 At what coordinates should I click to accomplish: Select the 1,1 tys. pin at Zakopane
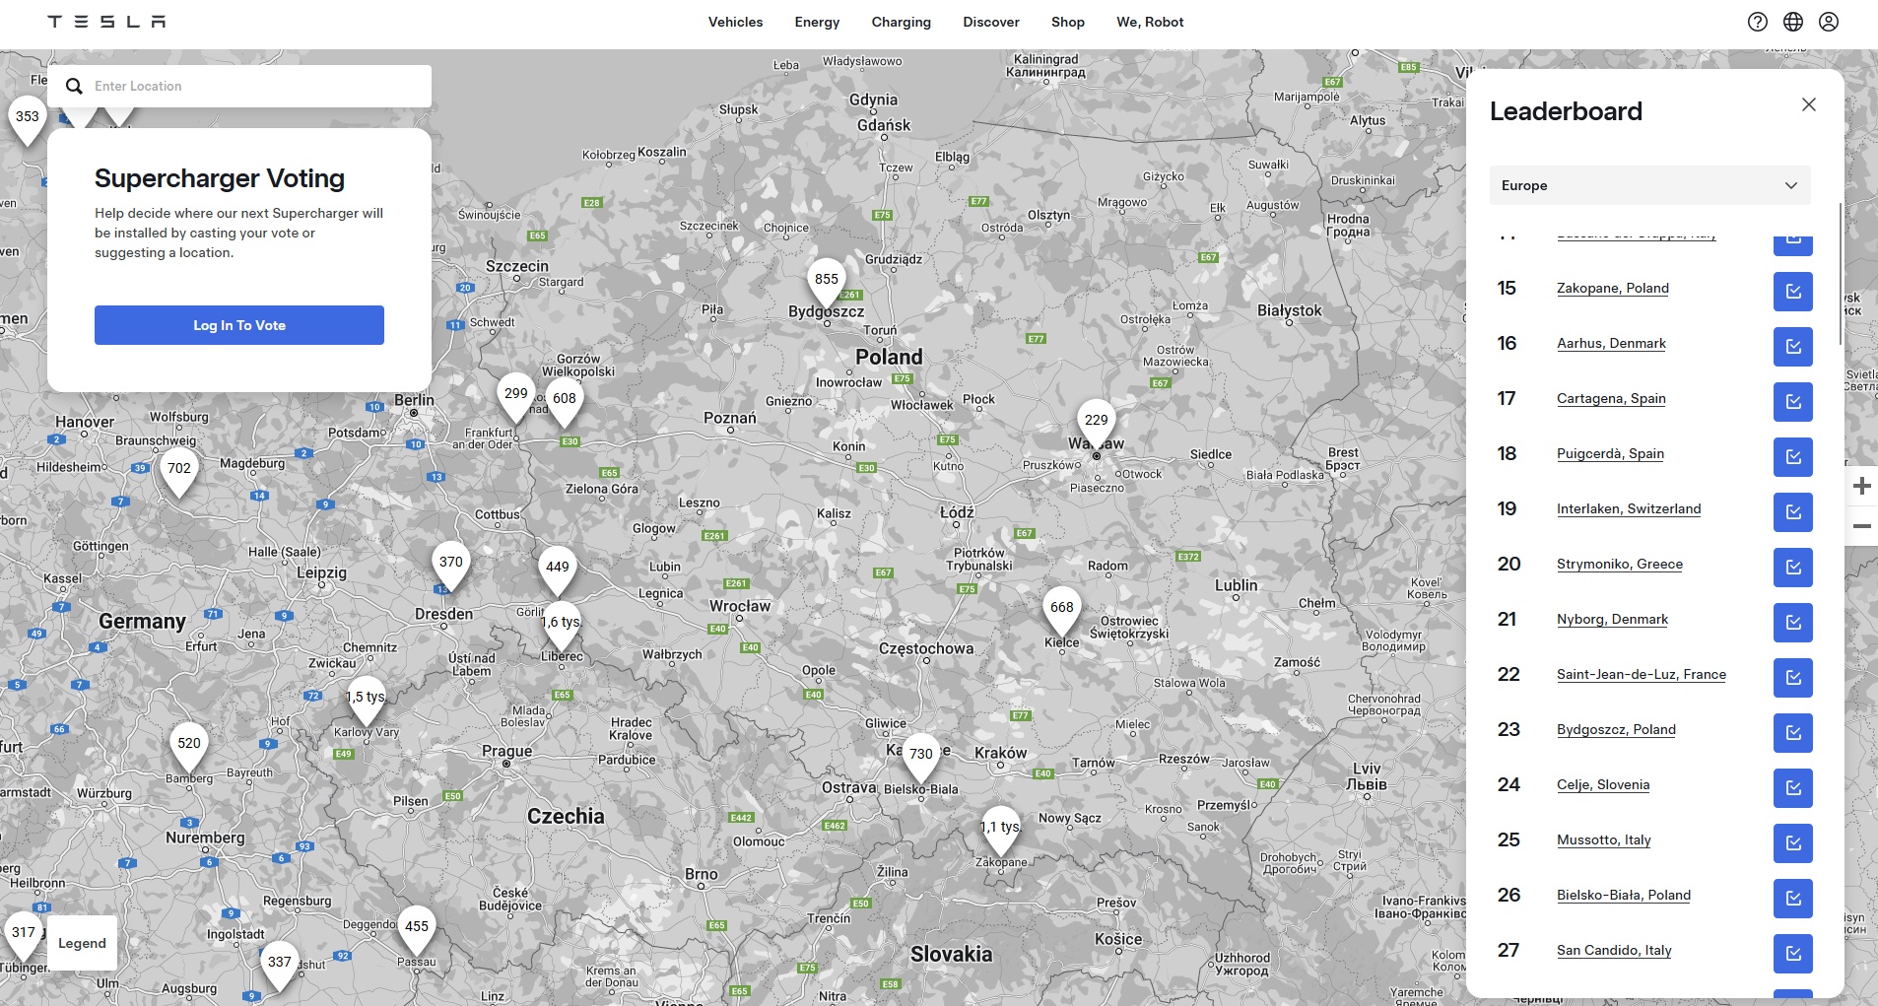(x=1000, y=829)
